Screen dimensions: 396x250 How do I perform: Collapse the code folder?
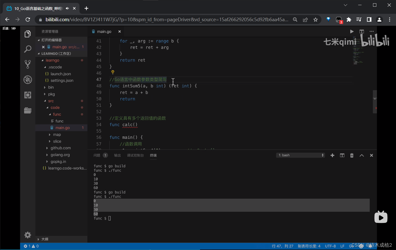(47, 108)
